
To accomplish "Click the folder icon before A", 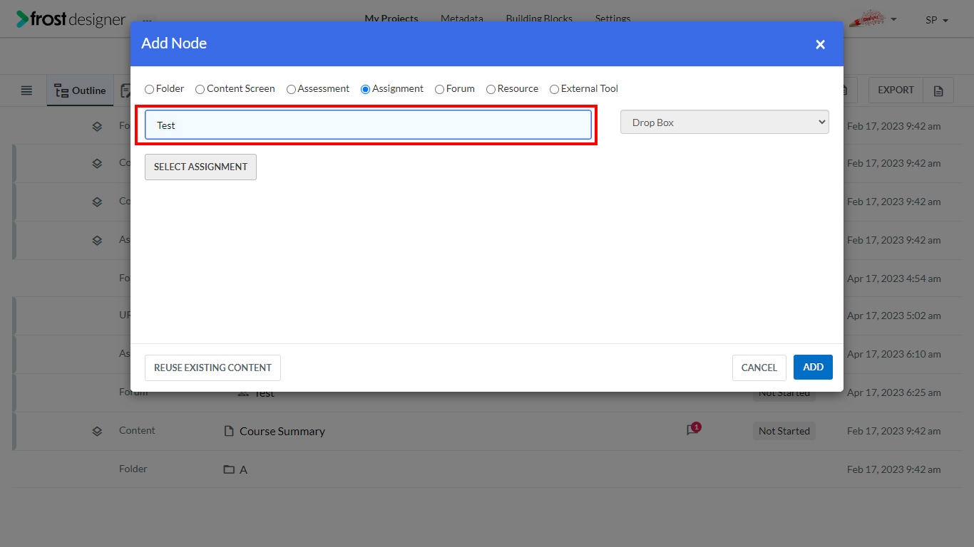I will (x=229, y=469).
